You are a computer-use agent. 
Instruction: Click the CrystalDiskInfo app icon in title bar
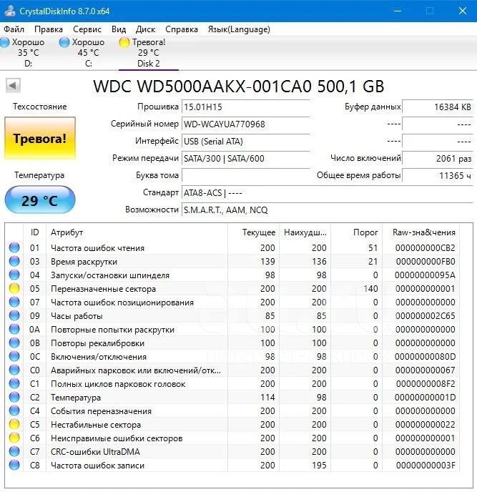click(x=10, y=11)
